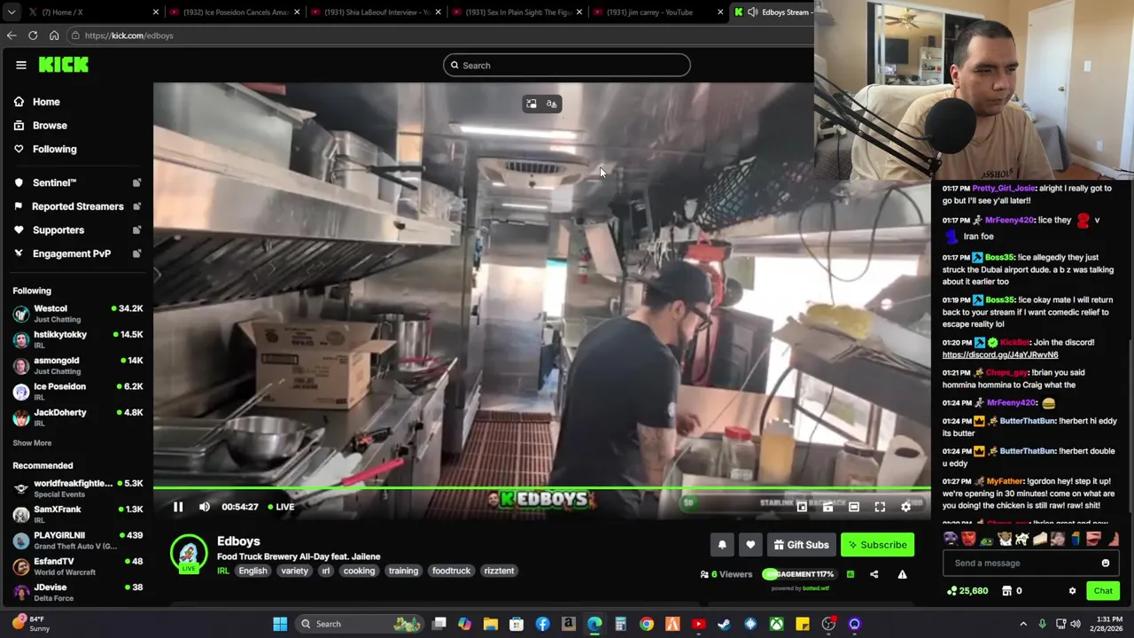The width and height of the screenshot is (1134, 638).
Task: Report stream using the warning triangle icon
Action: click(902, 574)
